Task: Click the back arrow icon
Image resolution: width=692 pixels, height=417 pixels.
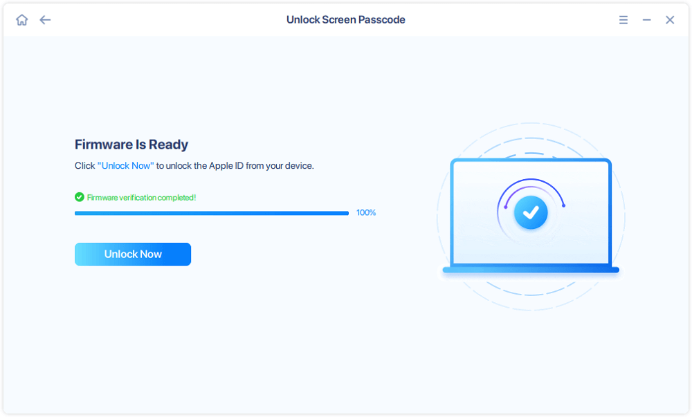Action: click(45, 20)
